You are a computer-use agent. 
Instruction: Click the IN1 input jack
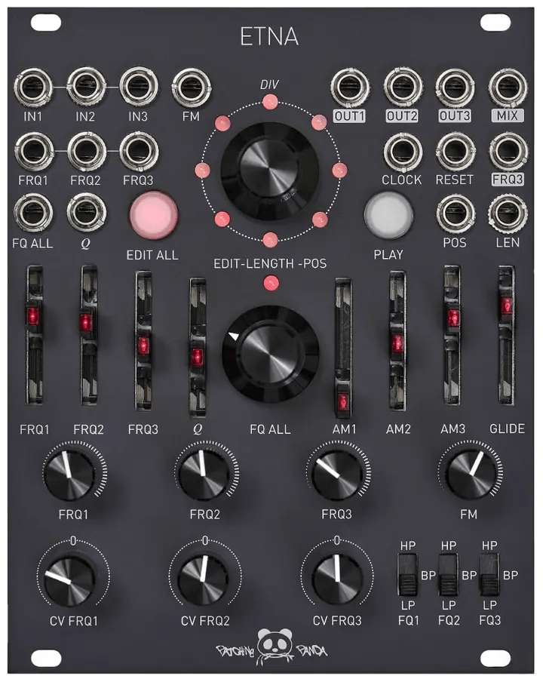33,87
